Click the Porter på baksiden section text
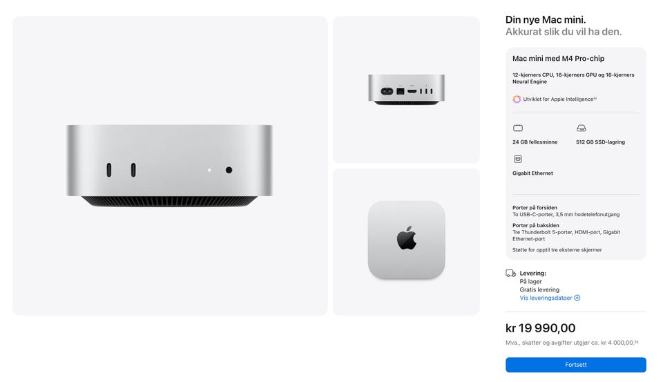The width and height of the screenshot is (663, 382). (566, 232)
